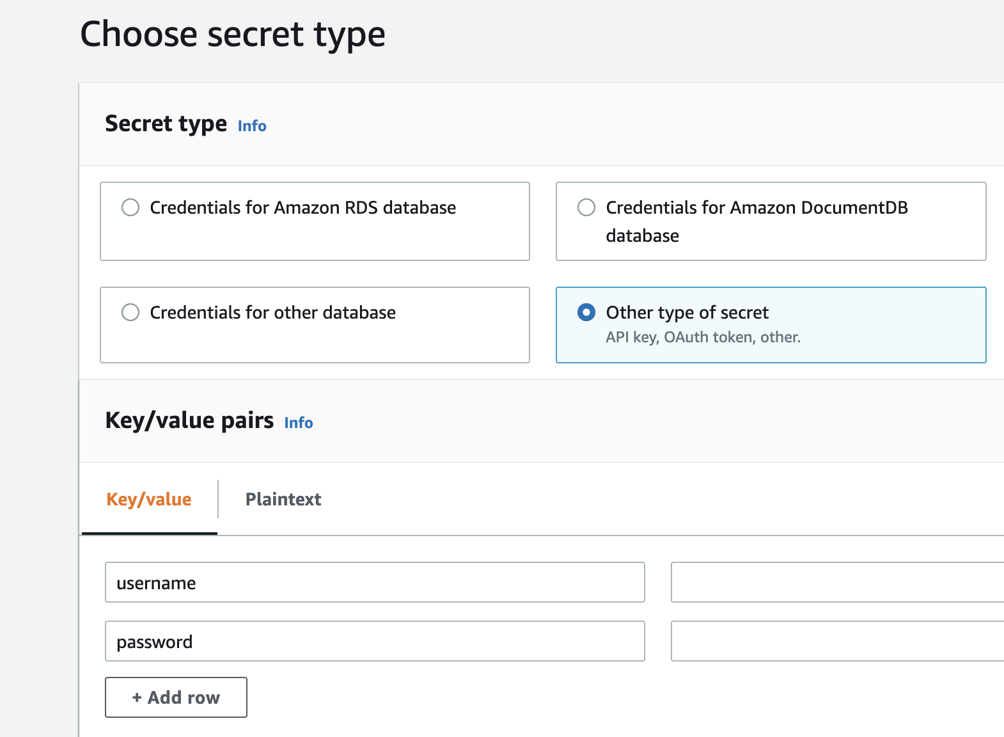
Task: Click the Choose secret type heading
Action: (x=233, y=34)
